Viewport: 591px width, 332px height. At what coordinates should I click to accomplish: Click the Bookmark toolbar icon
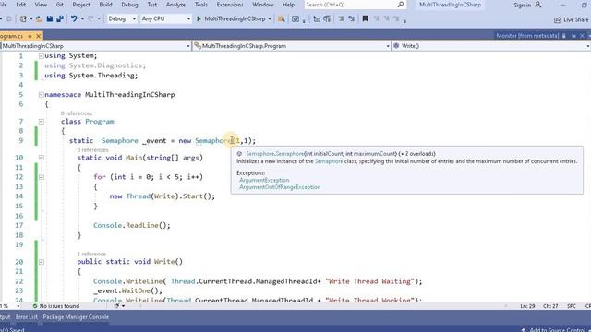(x=365, y=18)
